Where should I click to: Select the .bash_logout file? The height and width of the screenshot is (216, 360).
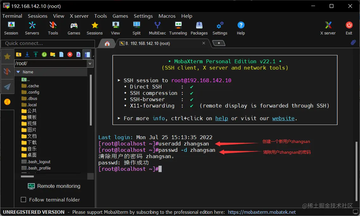tap(36, 162)
